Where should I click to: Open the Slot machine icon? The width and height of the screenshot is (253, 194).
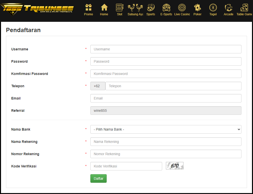[119, 8]
